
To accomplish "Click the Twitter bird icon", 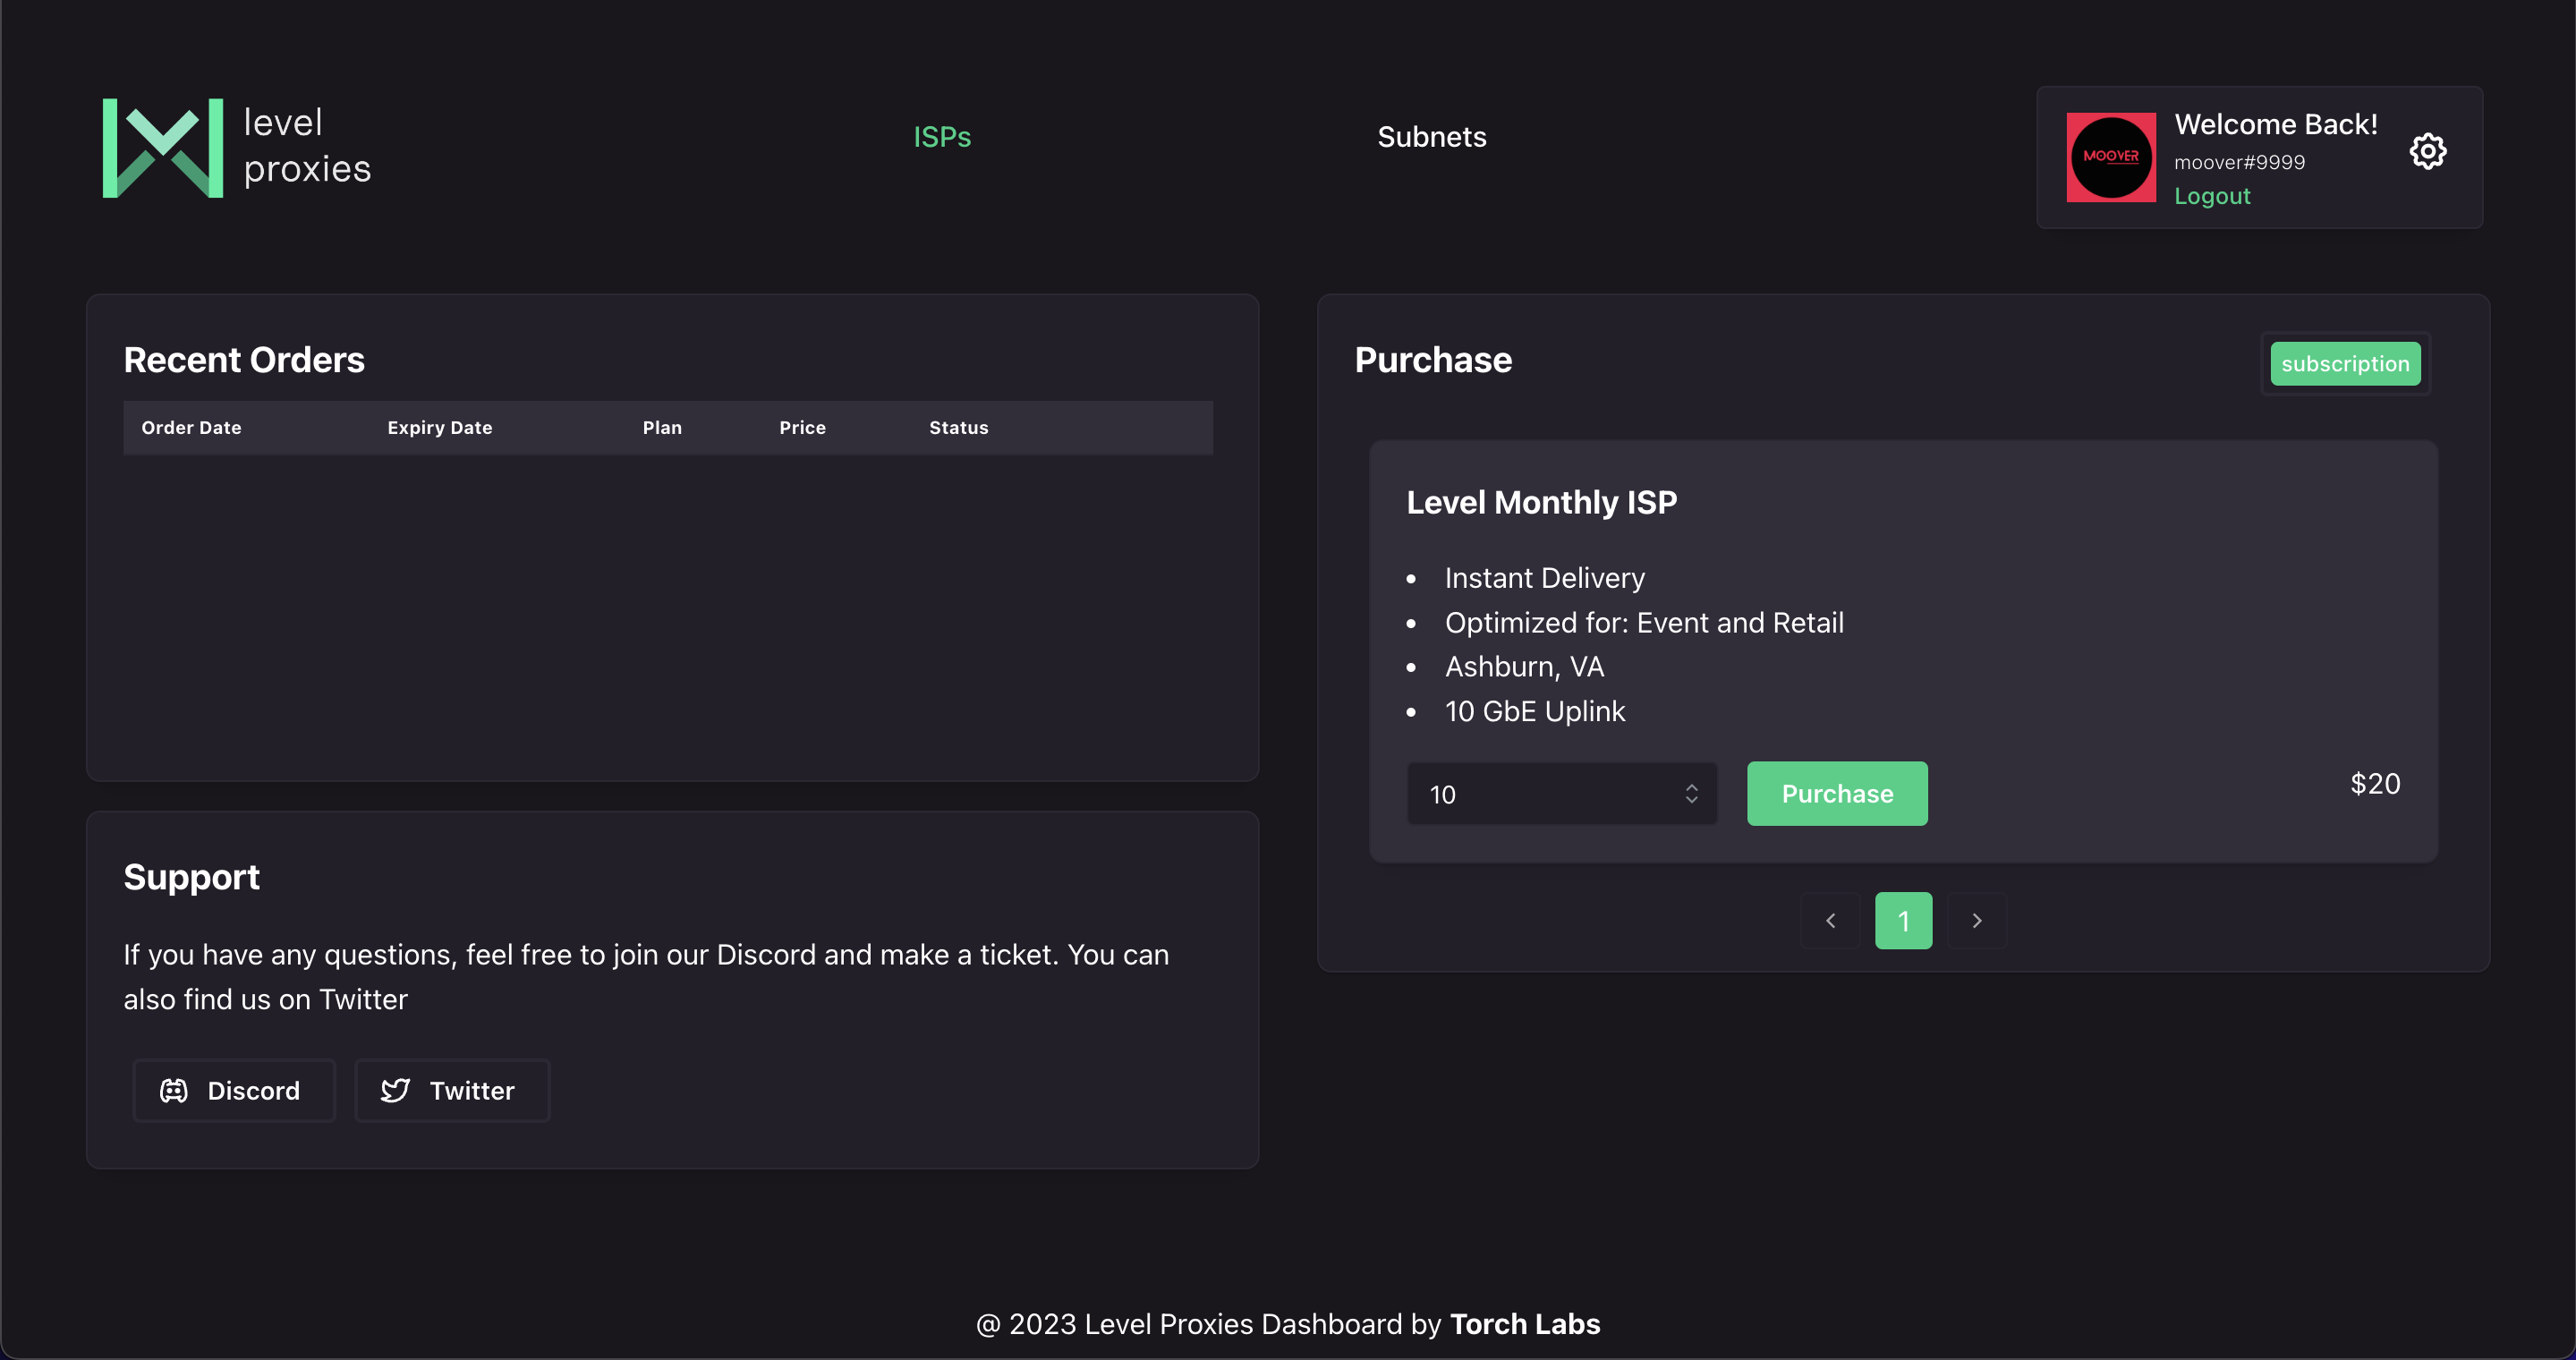I will click(396, 1090).
